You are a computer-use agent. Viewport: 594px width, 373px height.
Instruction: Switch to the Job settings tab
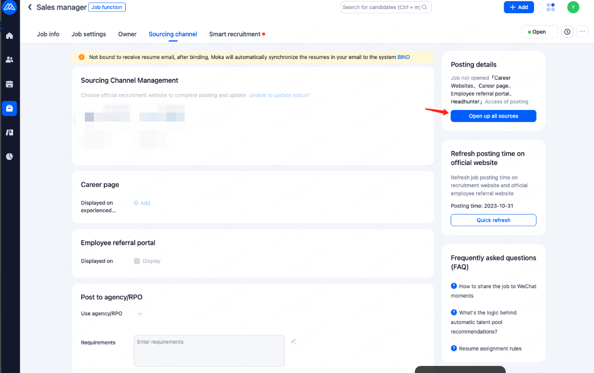(89, 34)
